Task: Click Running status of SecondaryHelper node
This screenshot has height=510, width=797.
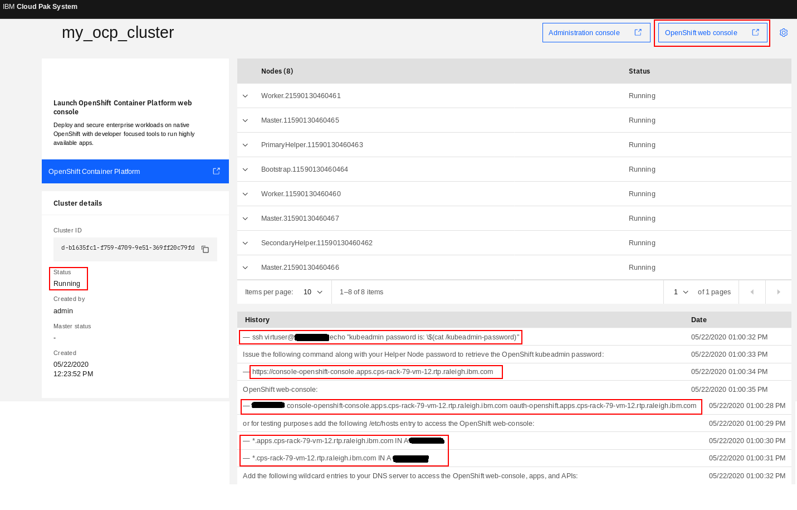Action: (642, 243)
